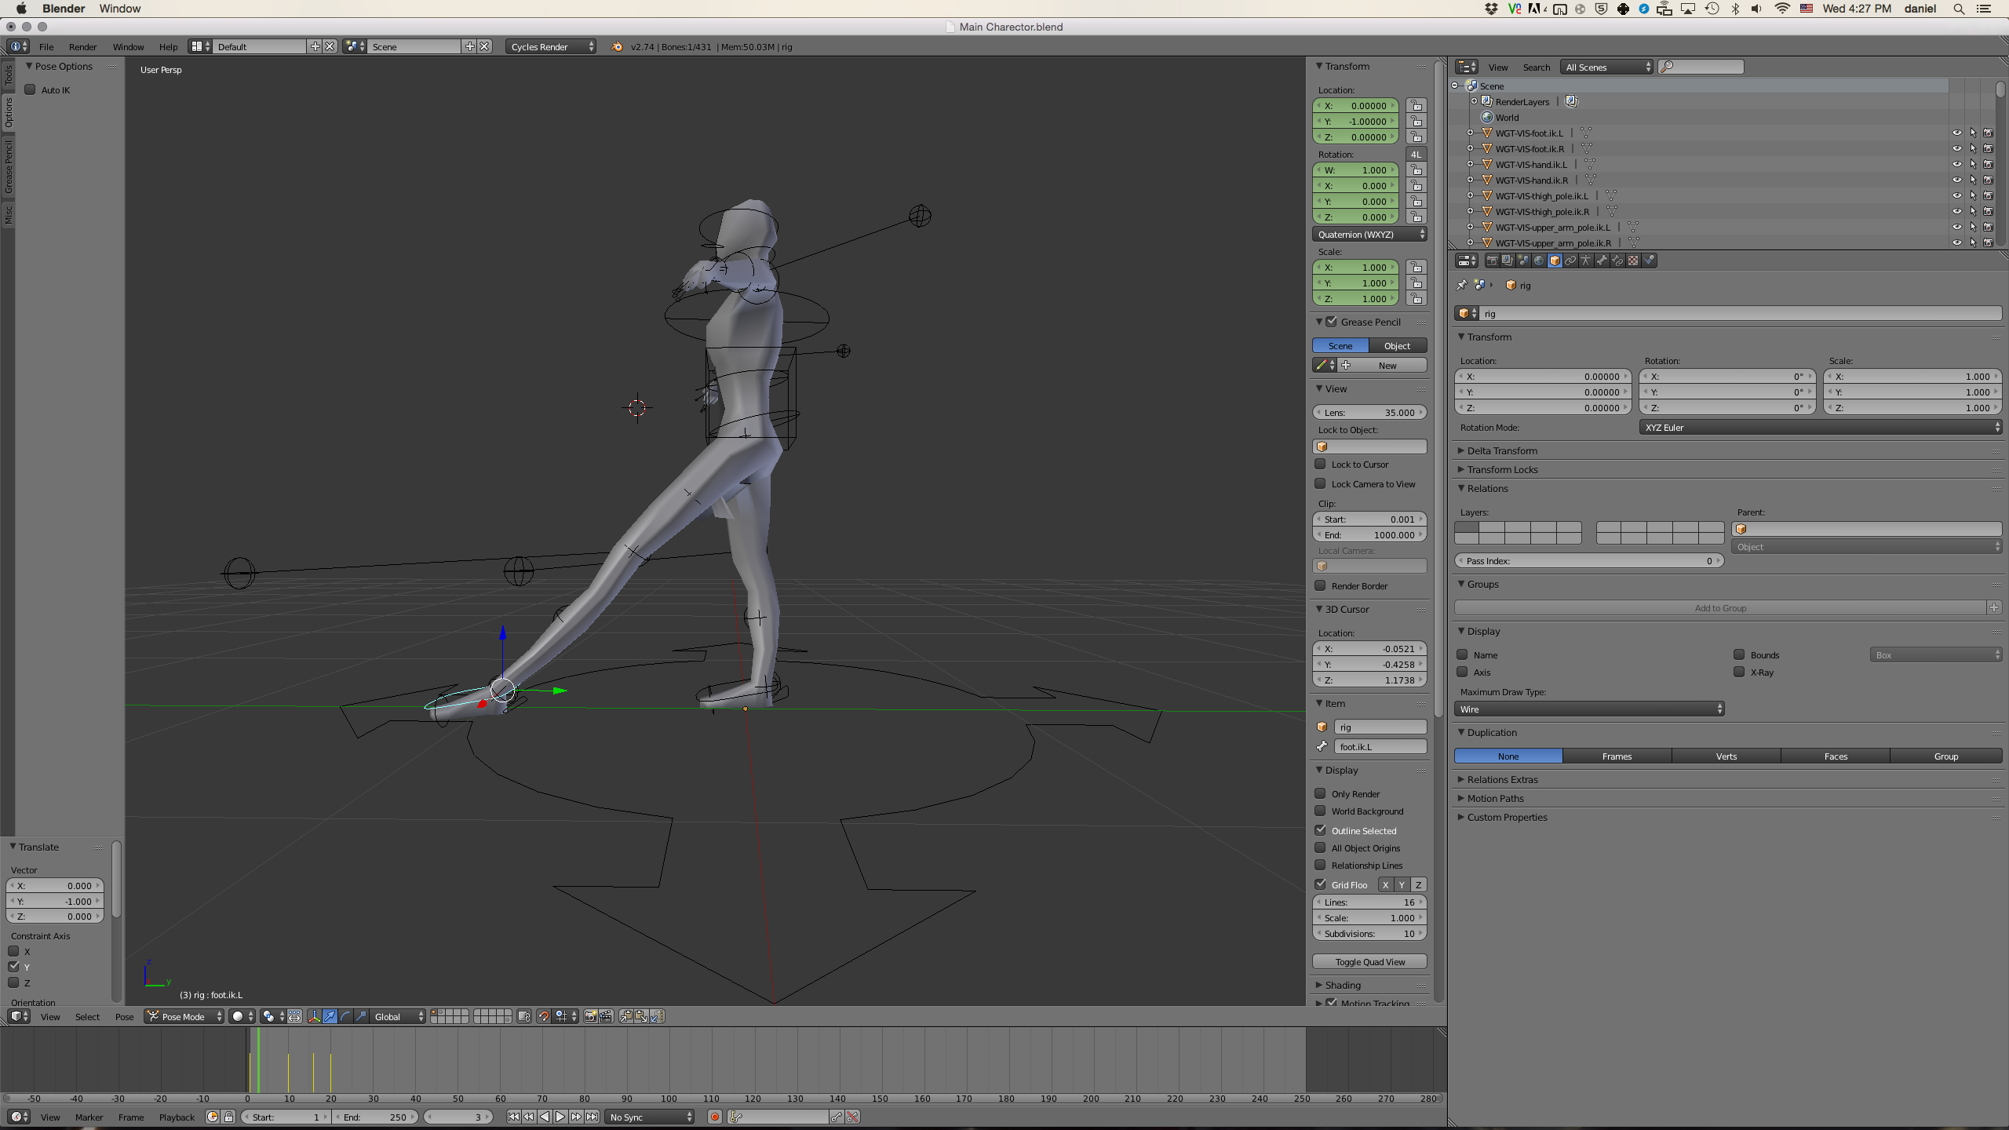Screen dimensions: 2009x1130
Task: Jump to last frame in timeline
Action: 592,1117
